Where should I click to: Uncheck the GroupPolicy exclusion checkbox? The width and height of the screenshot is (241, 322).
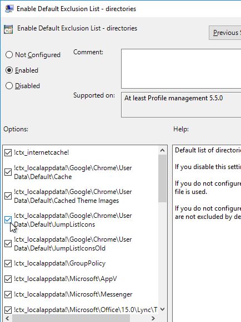tap(8, 263)
